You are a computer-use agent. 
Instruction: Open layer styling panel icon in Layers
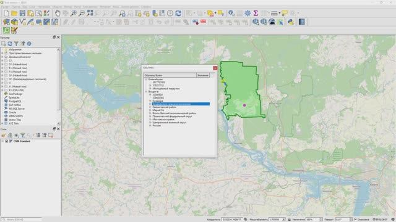point(3,136)
